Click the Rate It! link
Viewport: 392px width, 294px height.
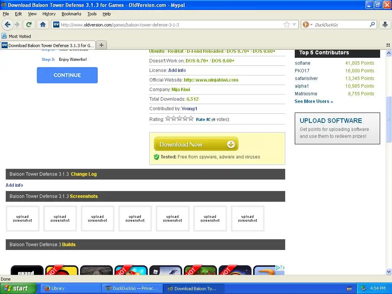(x=203, y=119)
